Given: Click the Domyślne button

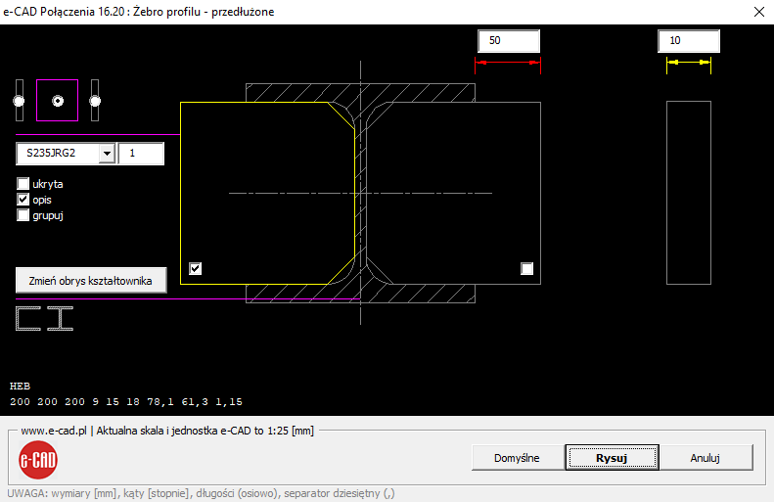Looking at the screenshot, I should point(517,458).
